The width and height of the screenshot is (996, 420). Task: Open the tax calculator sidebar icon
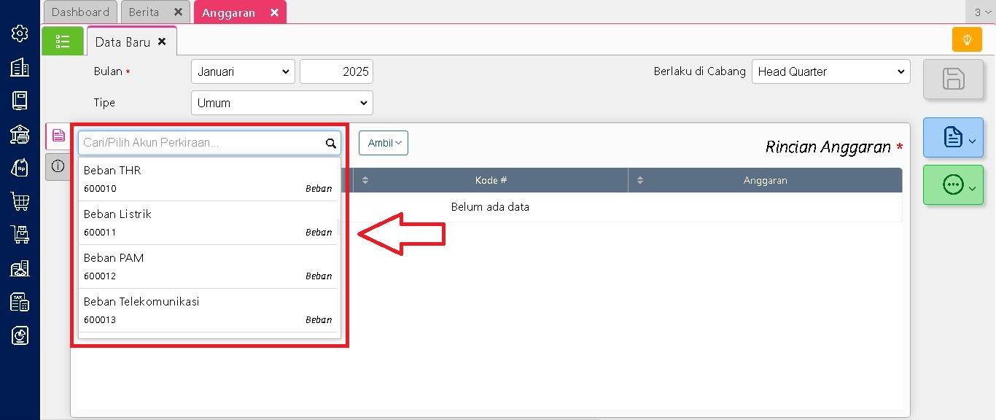click(20, 302)
